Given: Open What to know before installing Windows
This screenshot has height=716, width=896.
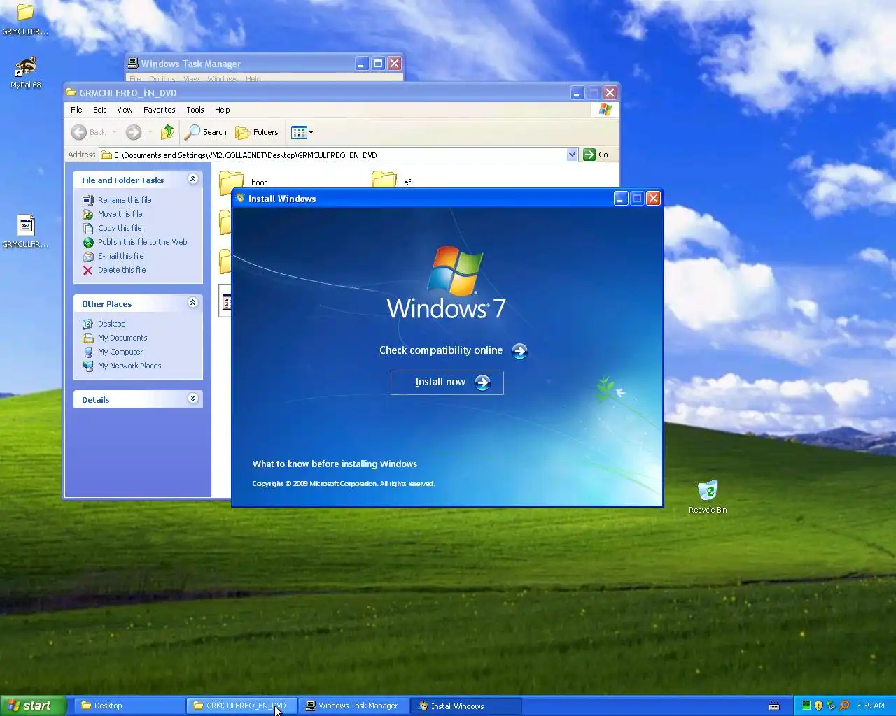Looking at the screenshot, I should tap(335, 464).
